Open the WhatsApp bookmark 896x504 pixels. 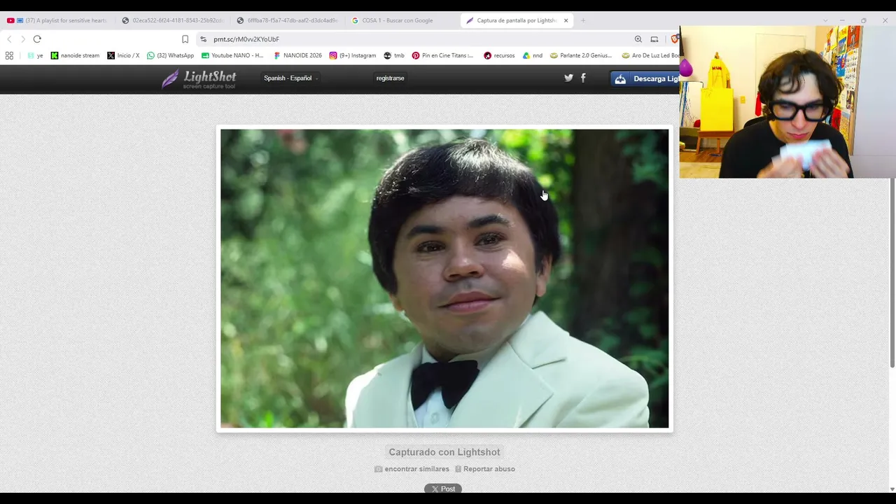pos(170,55)
